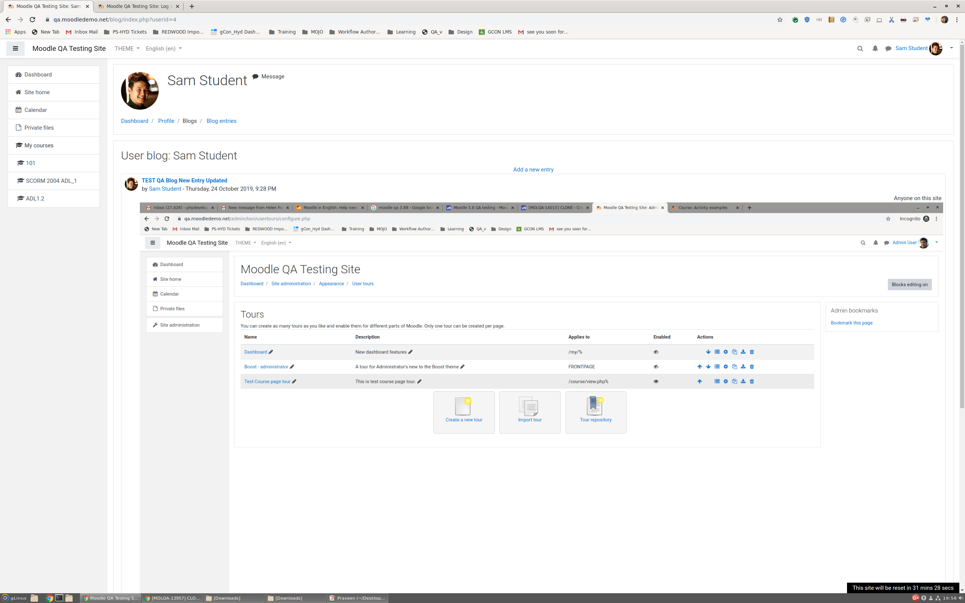Open 'TEST QA Blog New Entry Updated' post
Screen dimensions: 965x603
184,181
